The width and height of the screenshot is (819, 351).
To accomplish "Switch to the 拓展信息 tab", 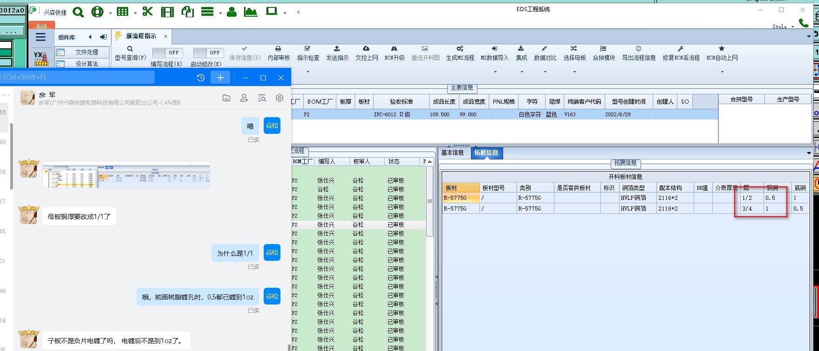I will [x=486, y=153].
